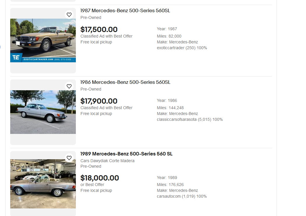Click seller exoticcartrader (250) 100%

pos(182,48)
